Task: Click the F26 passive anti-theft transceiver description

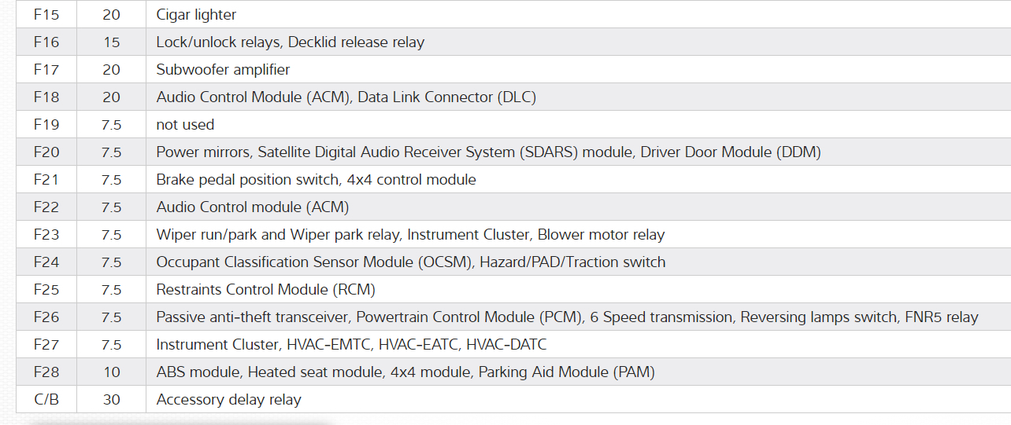Action: click(x=567, y=317)
